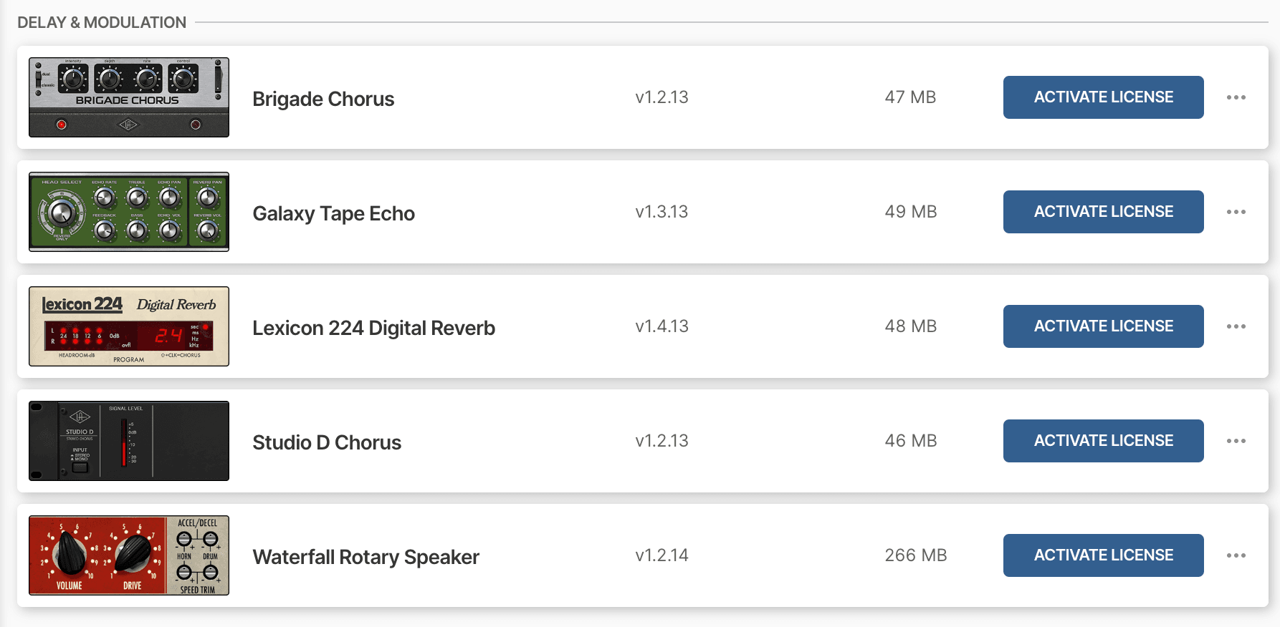Viewport: 1280px width, 627px height.
Task: Select the Waterfall Rotary Speaker plugin name
Action: coord(366,557)
